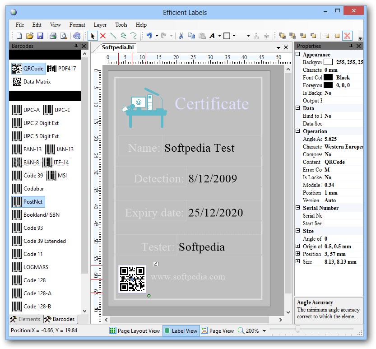
Task: Click the Save floppy disk icon
Action: 40,36
